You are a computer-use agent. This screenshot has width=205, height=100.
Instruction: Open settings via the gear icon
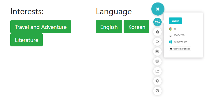[x=157, y=81]
